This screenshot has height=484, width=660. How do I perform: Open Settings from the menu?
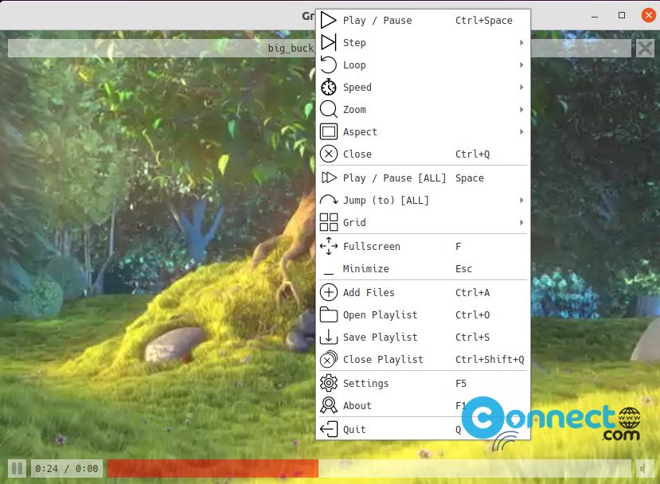423,383
